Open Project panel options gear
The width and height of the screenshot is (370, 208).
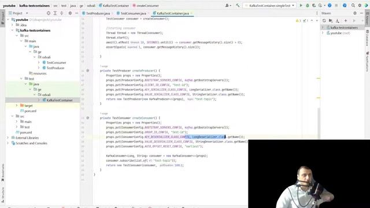[70, 13]
